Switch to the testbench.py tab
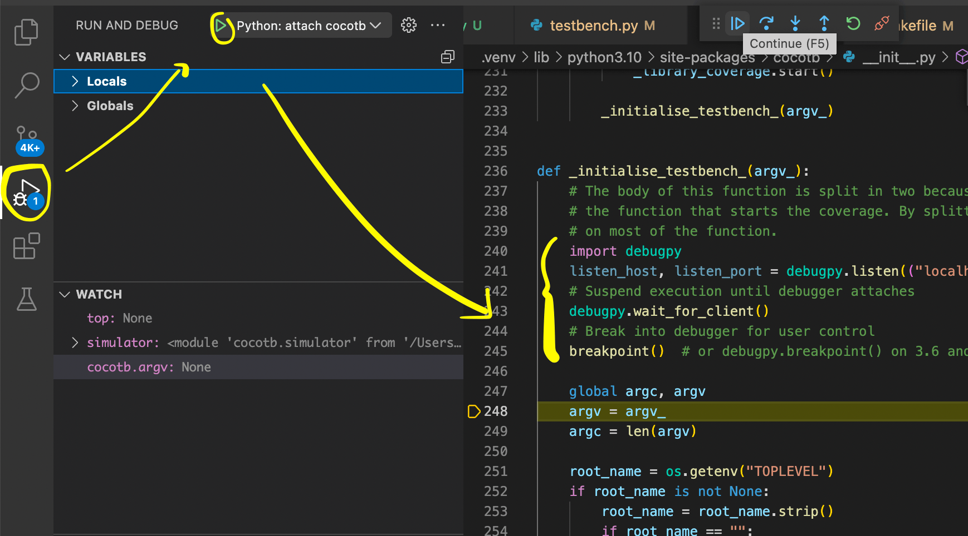This screenshot has width=968, height=536. point(593,26)
